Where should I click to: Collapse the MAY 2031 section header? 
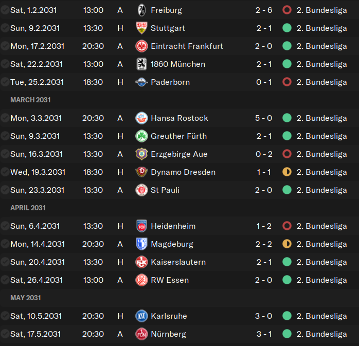26,298
